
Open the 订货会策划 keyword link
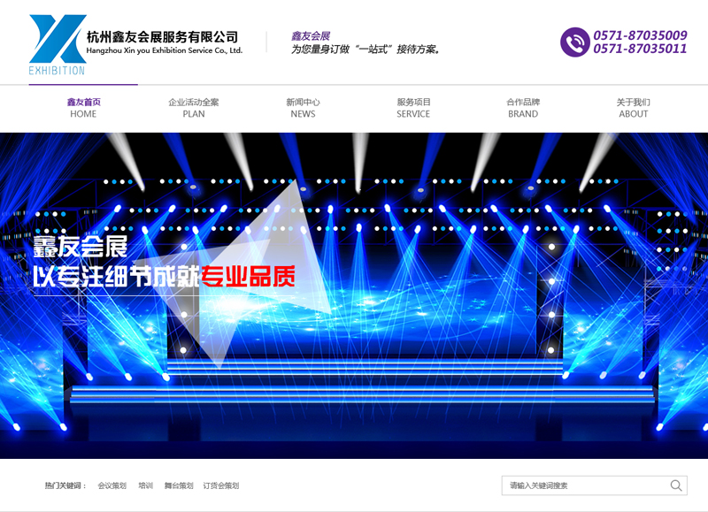click(220, 485)
